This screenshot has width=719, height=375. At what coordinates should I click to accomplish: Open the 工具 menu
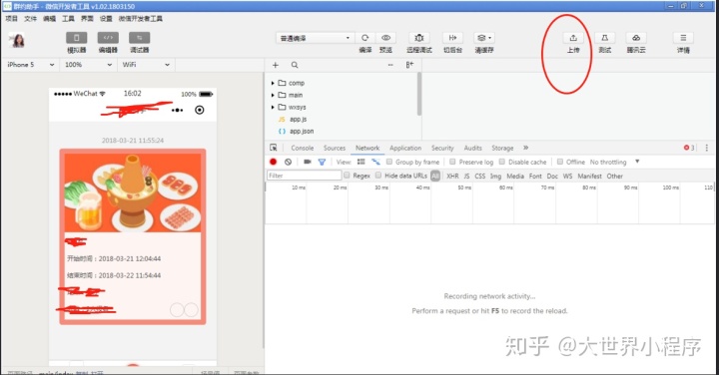tap(68, 18)
